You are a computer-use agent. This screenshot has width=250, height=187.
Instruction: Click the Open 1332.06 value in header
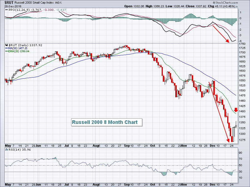[x=134, y=6]
